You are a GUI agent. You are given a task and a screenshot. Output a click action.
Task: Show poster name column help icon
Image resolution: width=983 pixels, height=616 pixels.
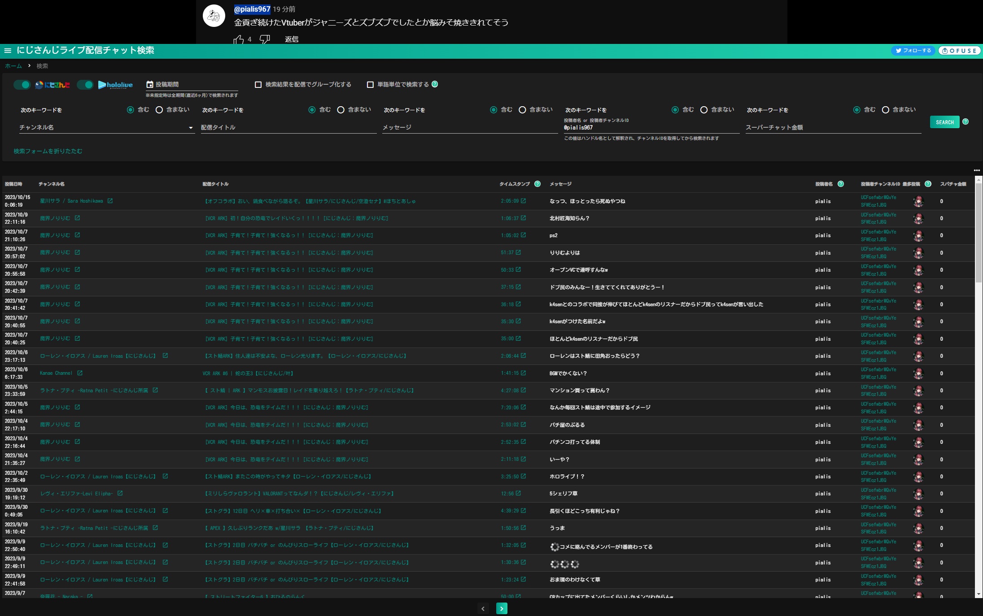point(841,184)
